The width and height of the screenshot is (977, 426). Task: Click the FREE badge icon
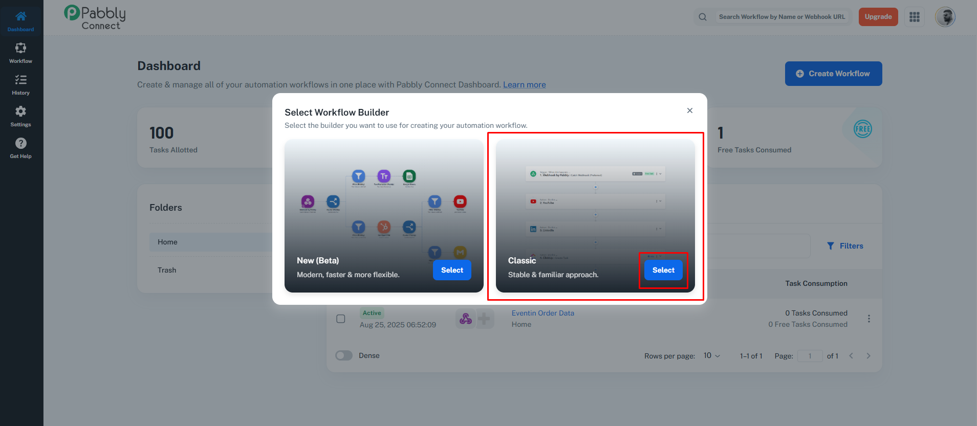[x=863, y=129]
